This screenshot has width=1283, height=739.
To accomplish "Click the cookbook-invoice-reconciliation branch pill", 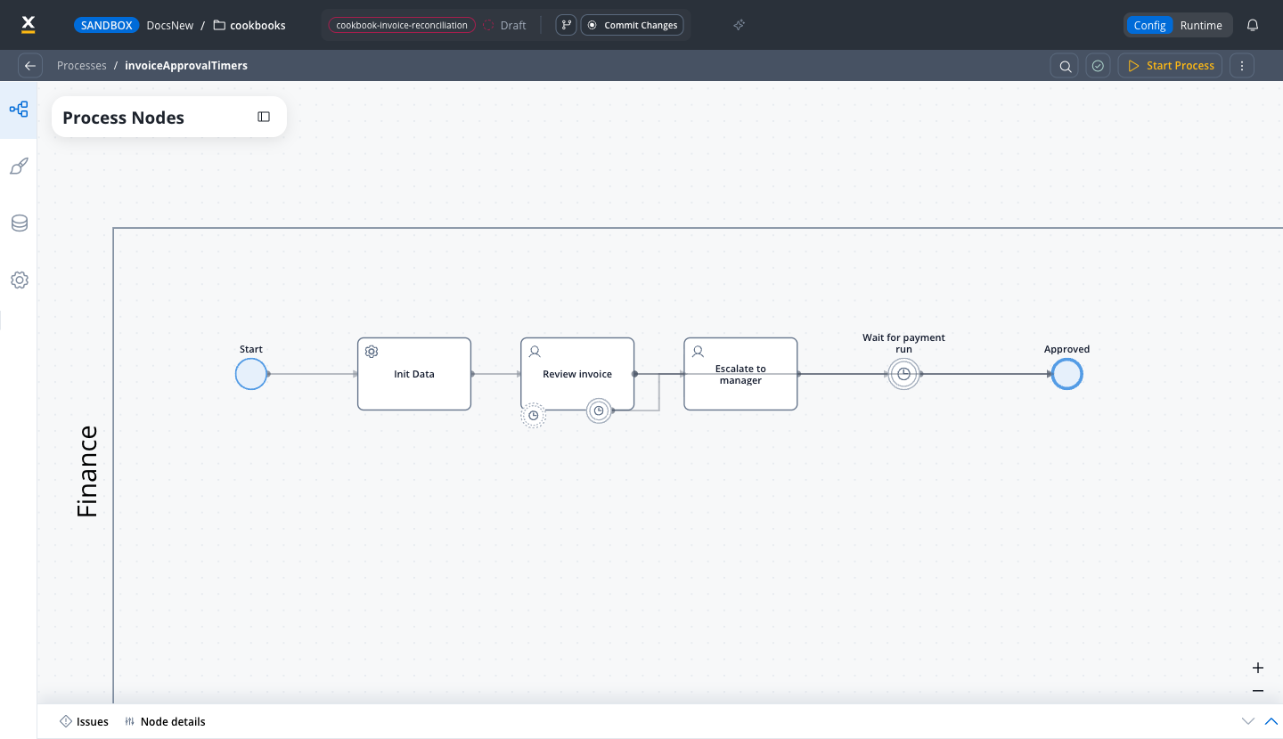I will [x=402, y=25].
